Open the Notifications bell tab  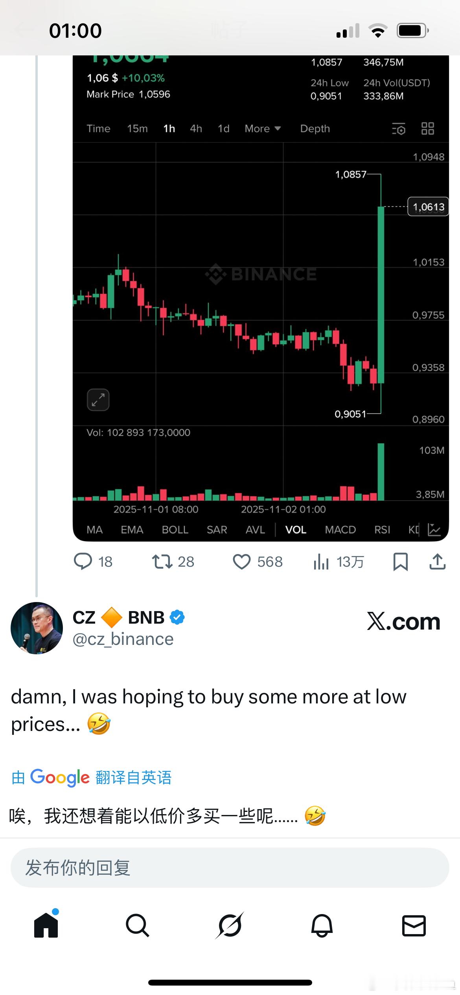click(x=322, y=925)
